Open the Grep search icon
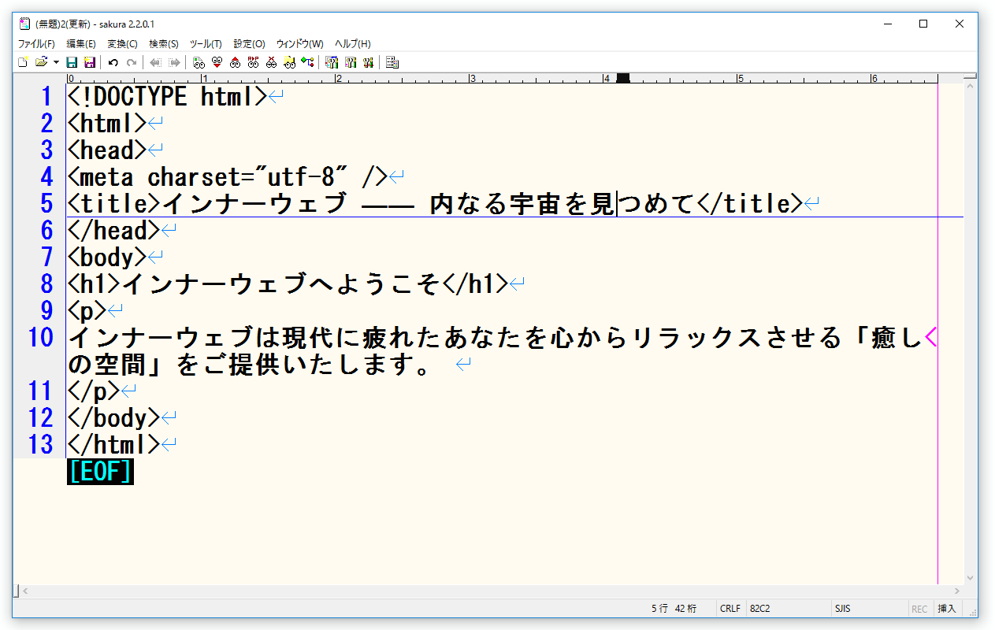The height and width of the screenshot is (630, 995). click(x=289, y=62)
